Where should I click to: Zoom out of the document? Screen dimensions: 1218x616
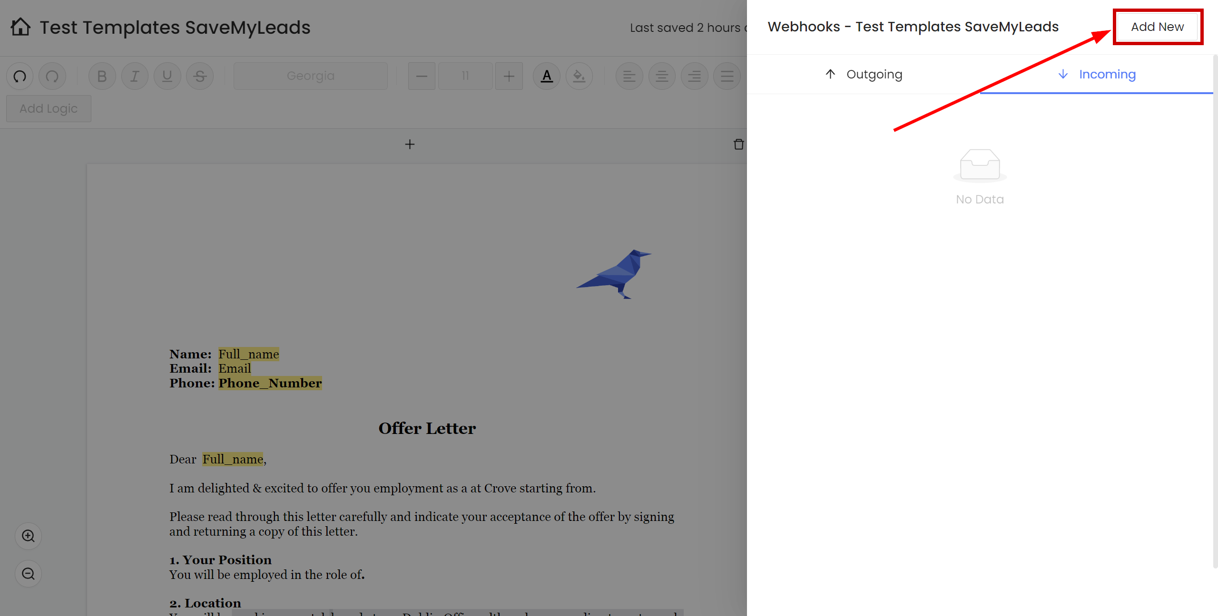click(29, 574)
